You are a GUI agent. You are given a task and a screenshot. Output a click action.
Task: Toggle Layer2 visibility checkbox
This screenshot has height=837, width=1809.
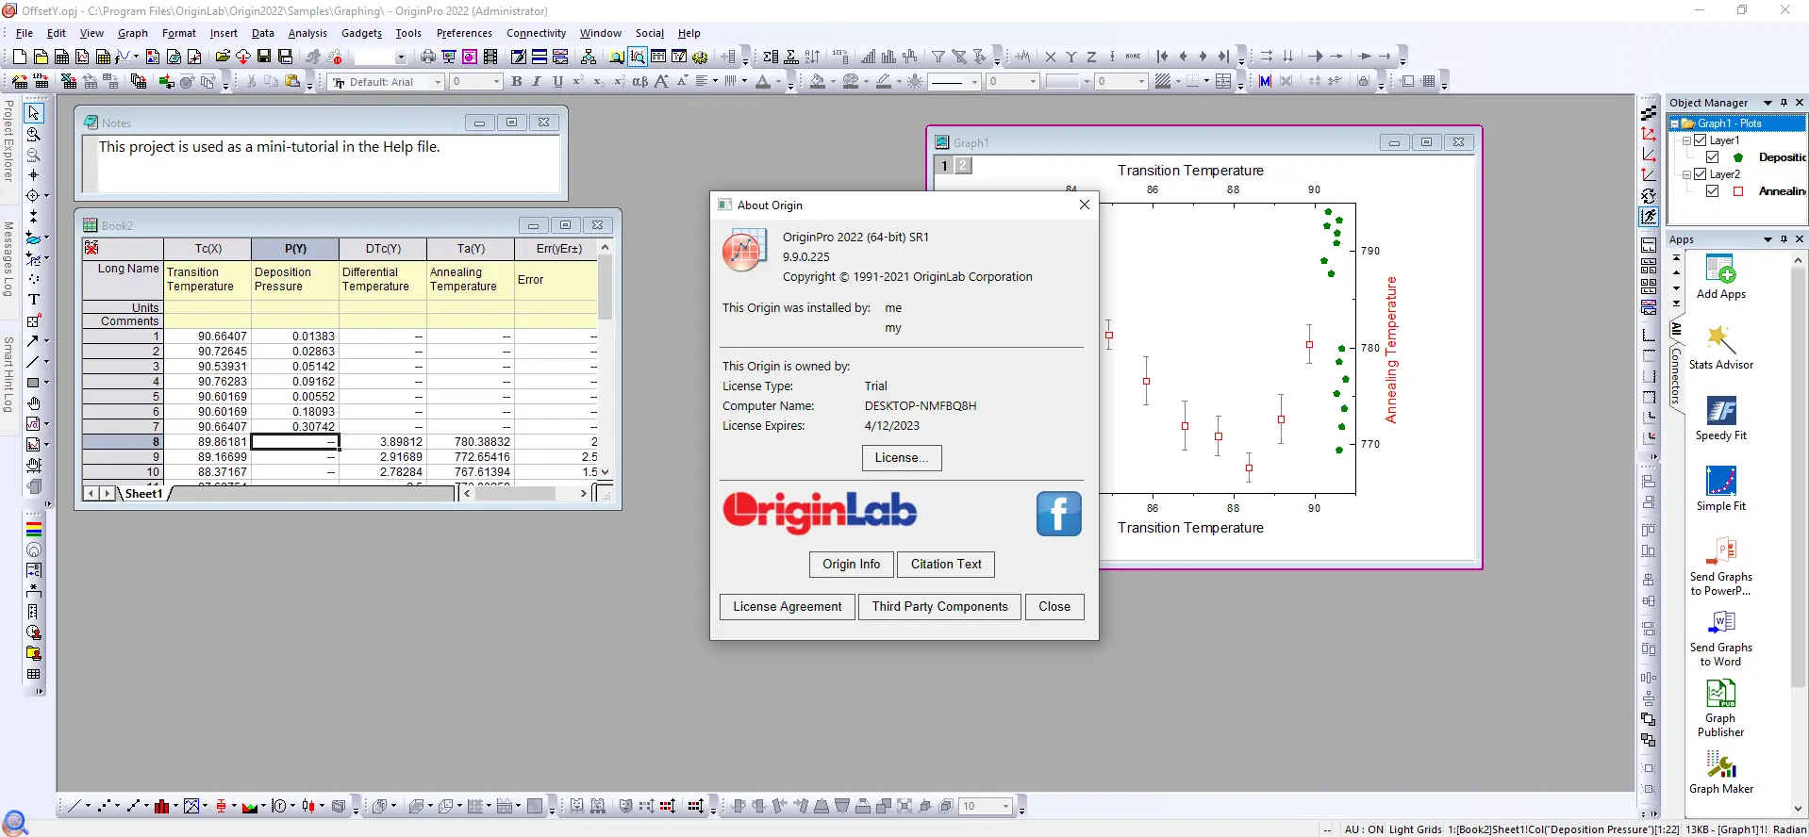[1701, 174]
